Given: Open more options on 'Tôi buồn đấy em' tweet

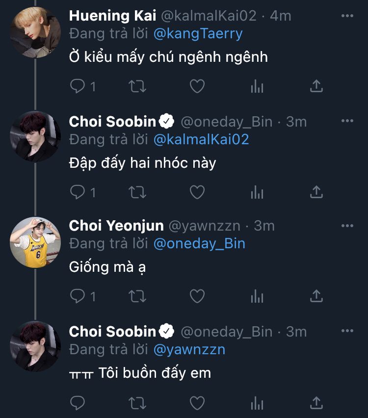Looking at the screenshot, I should click(347, 332).
